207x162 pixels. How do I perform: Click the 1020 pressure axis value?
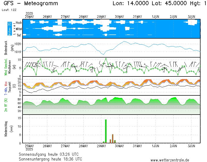[x=18, y=44]
